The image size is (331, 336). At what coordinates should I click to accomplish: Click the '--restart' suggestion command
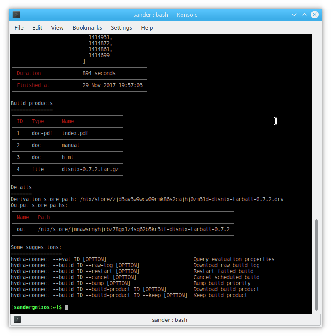[x=75, y=271]
